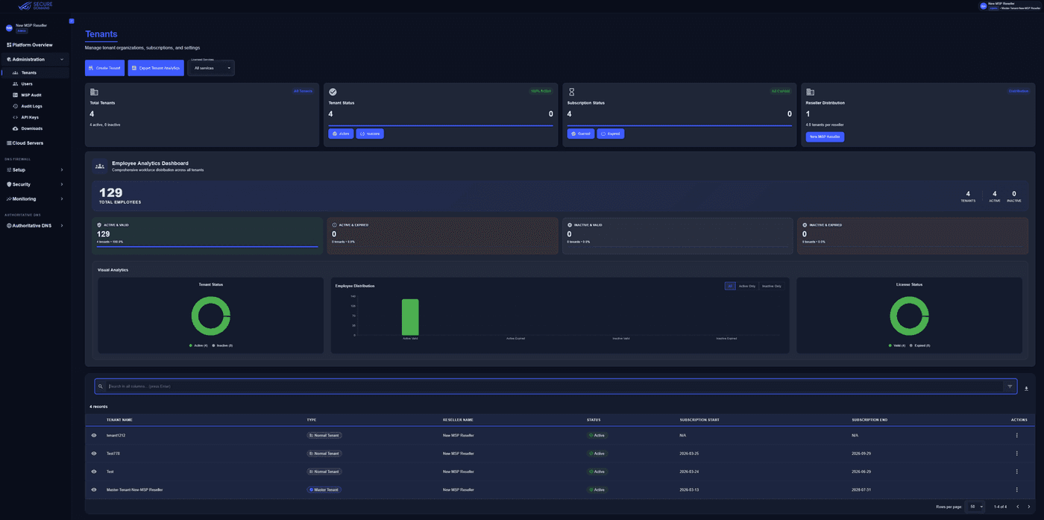Viewport: 1044px width, 520px height.
Task: Open the MSP Audit page
Action: click(x=31, y=95)
